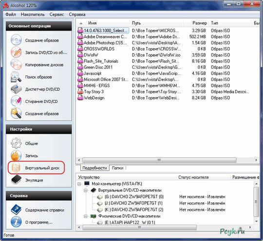Open Общие settings gear icon
263x241 pixels.
pos(16,143)
